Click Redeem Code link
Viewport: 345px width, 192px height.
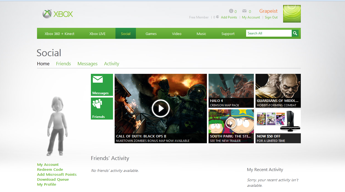point(50,170)
